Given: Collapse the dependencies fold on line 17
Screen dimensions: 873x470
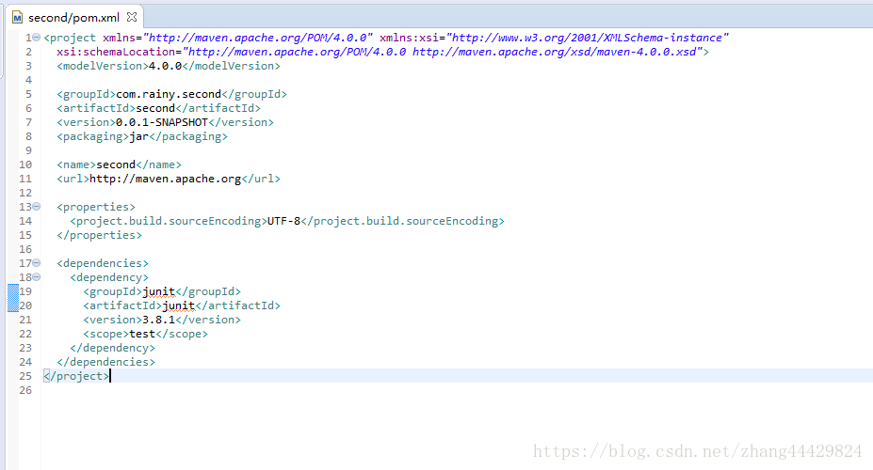Looking at the screenshot, I should (36, 263).
